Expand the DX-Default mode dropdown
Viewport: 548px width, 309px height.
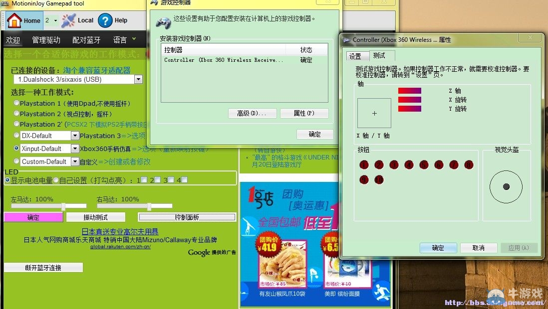pos(75,136)
